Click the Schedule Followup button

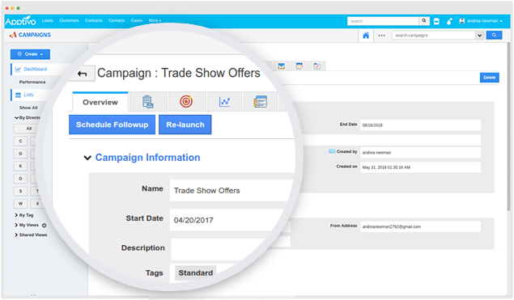[x=113, y=125]
